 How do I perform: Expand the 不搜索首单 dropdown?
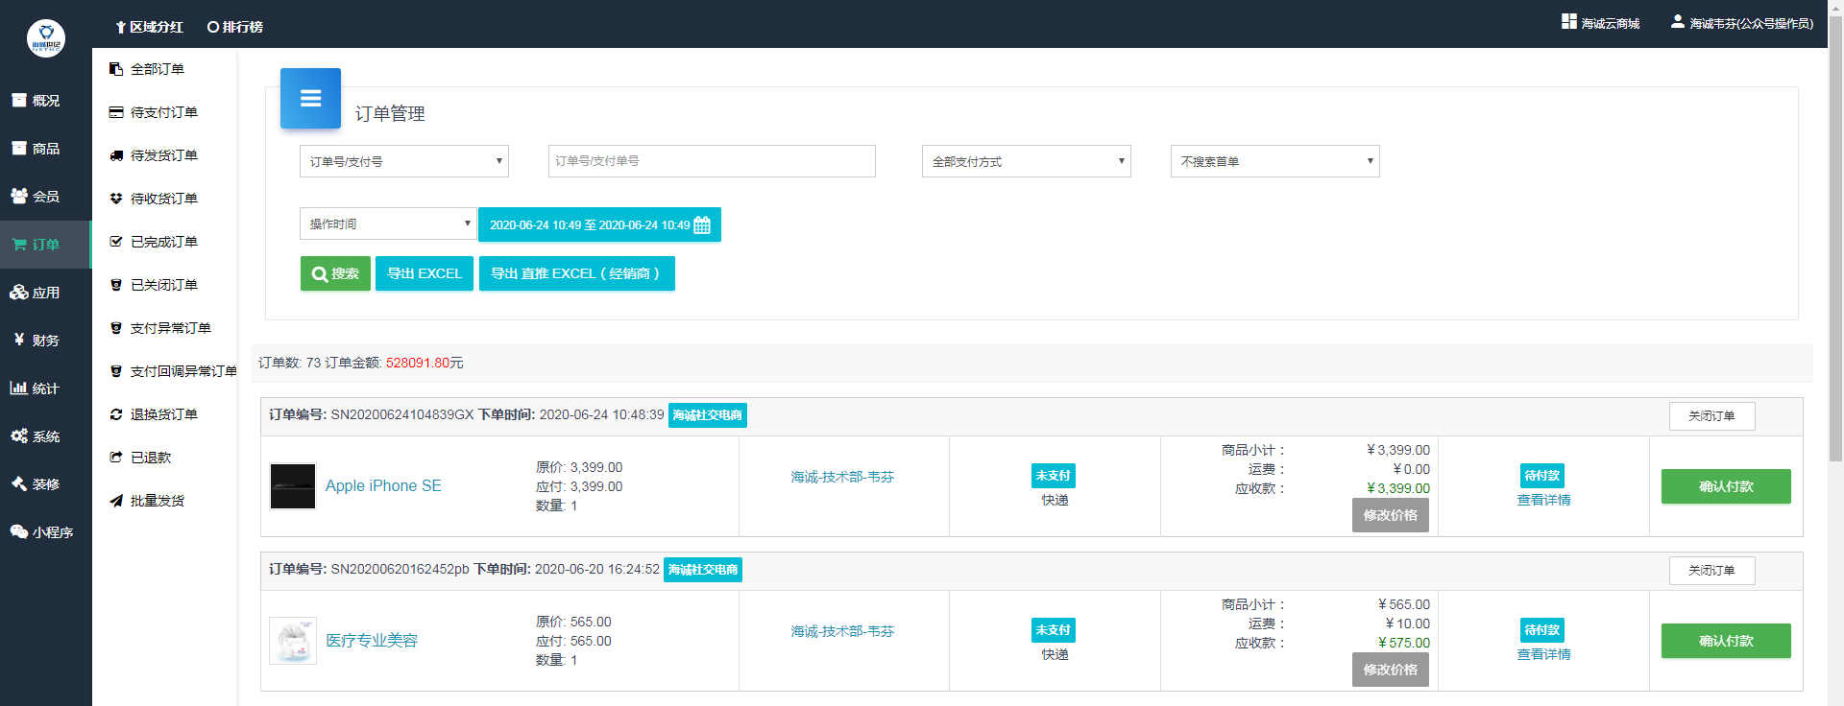(1274, 161)
